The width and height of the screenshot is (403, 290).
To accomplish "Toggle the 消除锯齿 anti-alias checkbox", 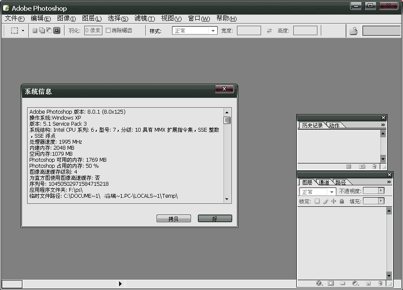I will coord(108,30).
